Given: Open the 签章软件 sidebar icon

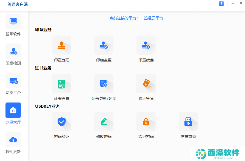Looking at the screenshot, I should click(13, 21).
